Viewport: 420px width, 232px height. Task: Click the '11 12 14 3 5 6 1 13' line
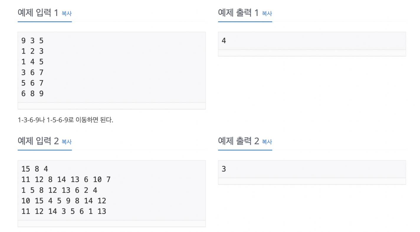(x=64, y=211)
